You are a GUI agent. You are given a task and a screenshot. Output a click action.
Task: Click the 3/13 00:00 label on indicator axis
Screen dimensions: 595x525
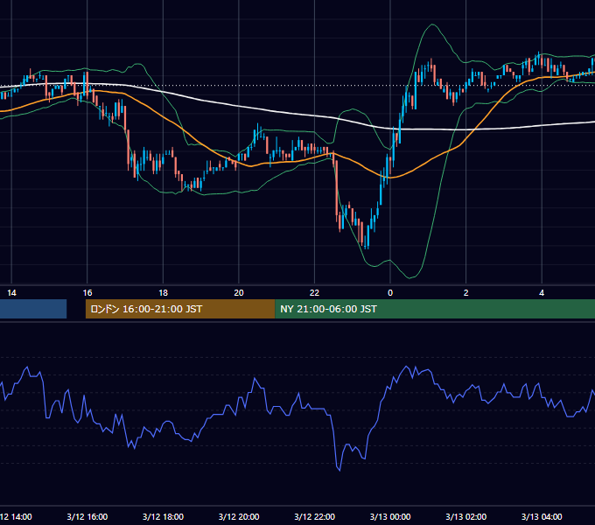coord(390,516)
